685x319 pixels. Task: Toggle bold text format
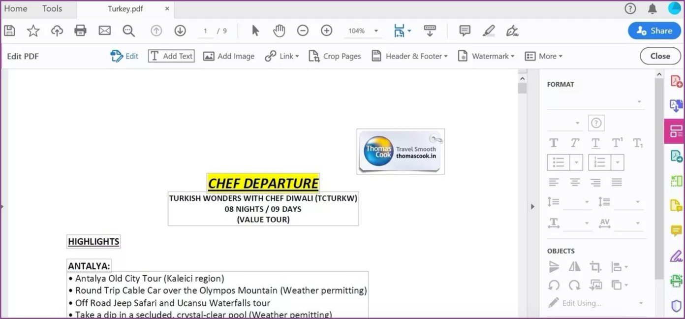pyautogui.click(x=554, y=143)
